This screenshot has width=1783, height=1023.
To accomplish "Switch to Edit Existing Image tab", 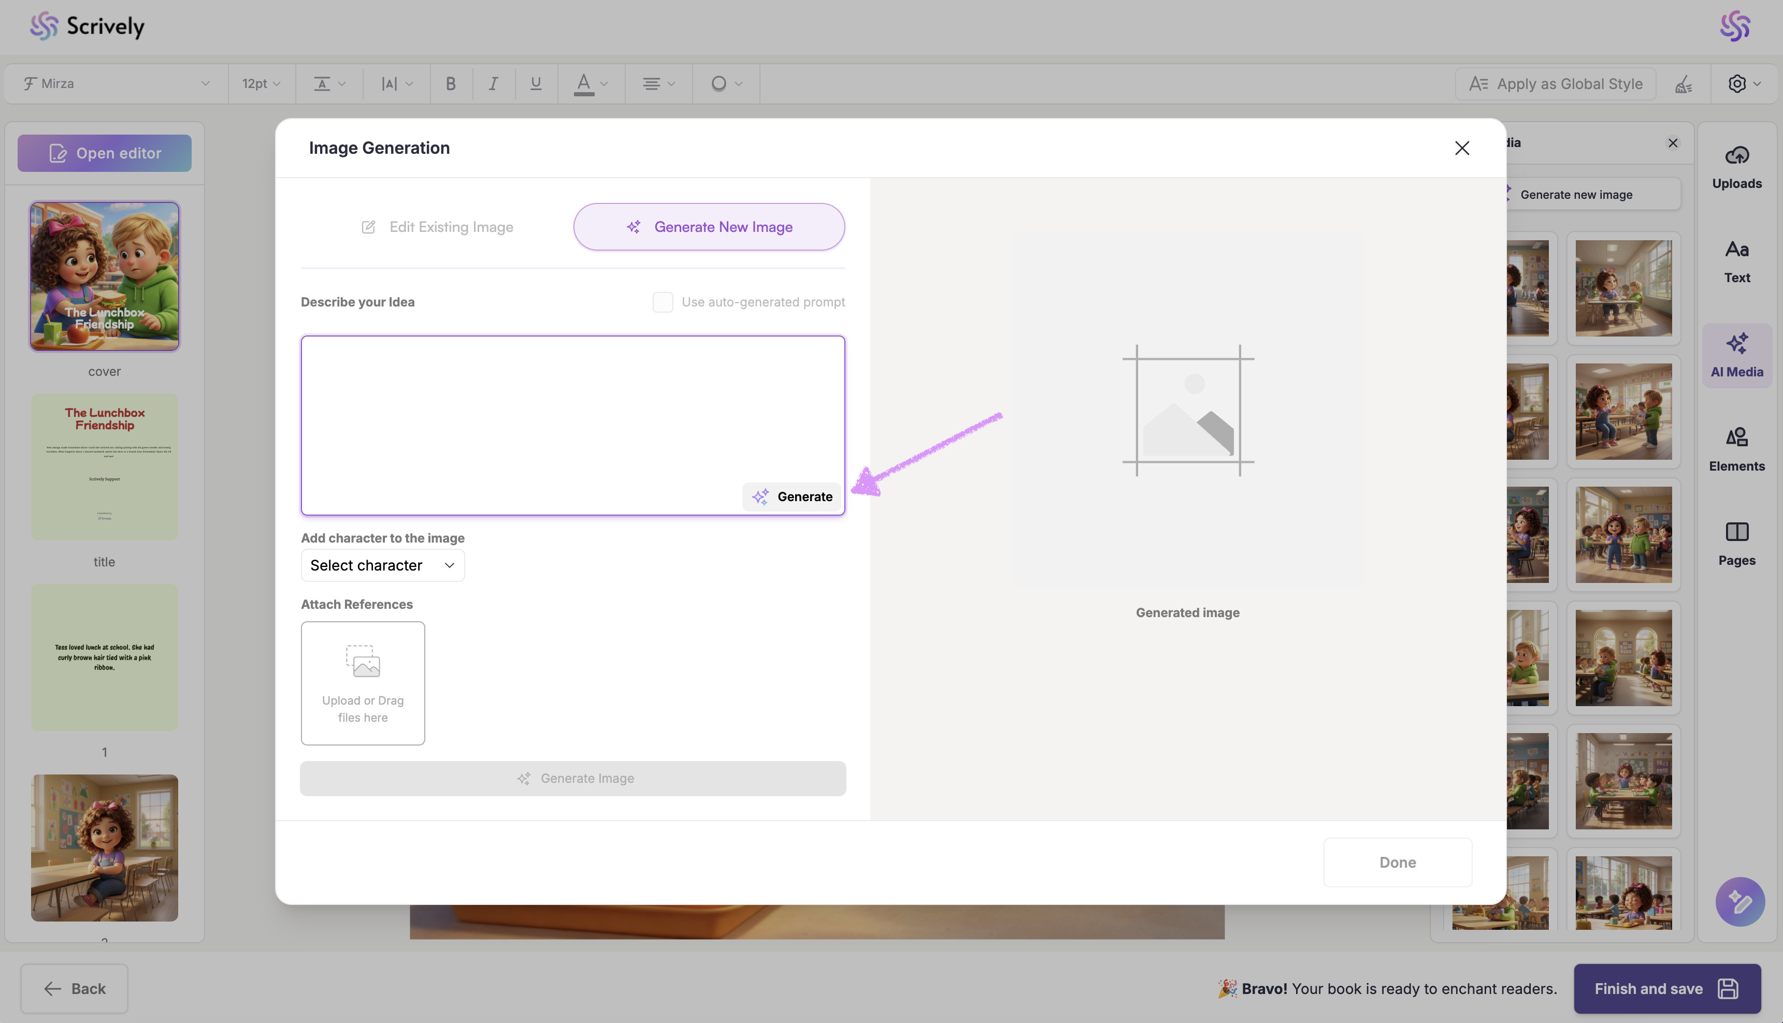I will [437, 227].
